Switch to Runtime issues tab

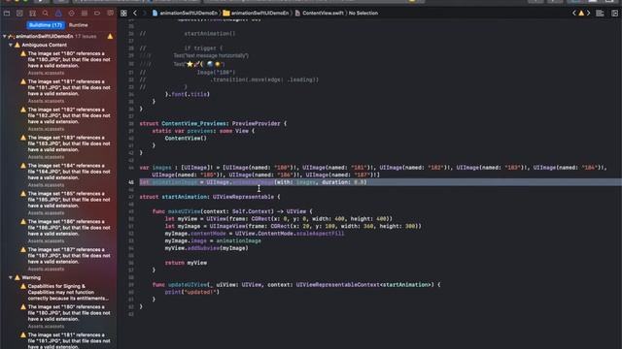[79, 25]
